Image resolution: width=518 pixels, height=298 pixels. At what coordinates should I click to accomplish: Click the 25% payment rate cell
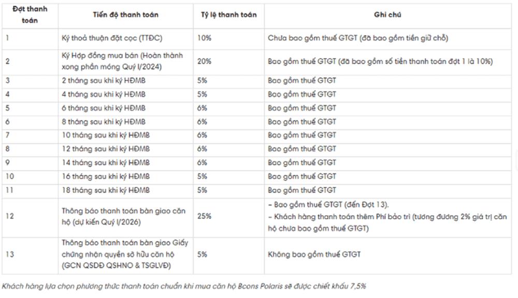228,216
